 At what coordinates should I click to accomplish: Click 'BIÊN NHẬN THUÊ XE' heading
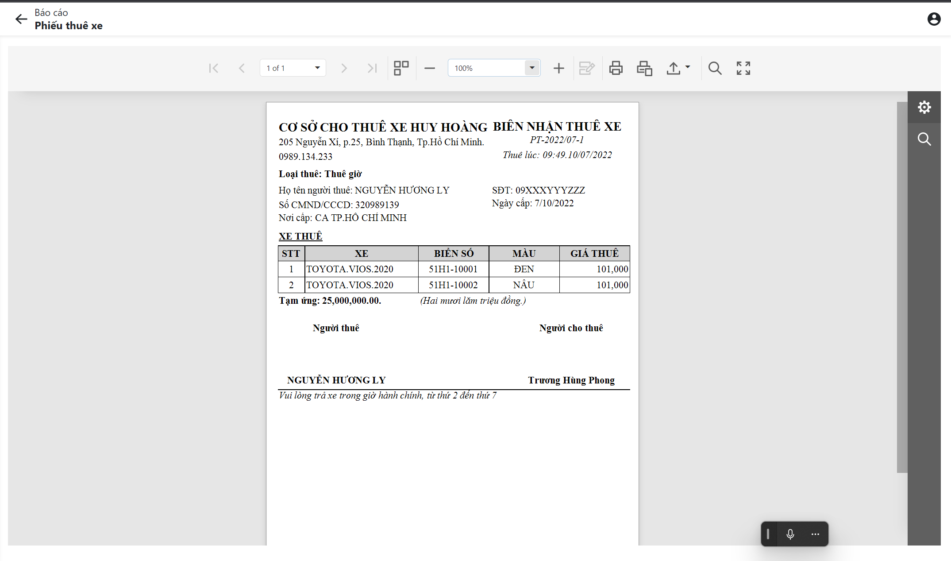(557, 127)
